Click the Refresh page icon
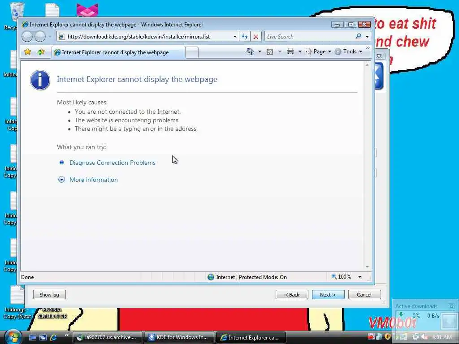This screenshot has width=459, height=344. click(x=245, y=37)
